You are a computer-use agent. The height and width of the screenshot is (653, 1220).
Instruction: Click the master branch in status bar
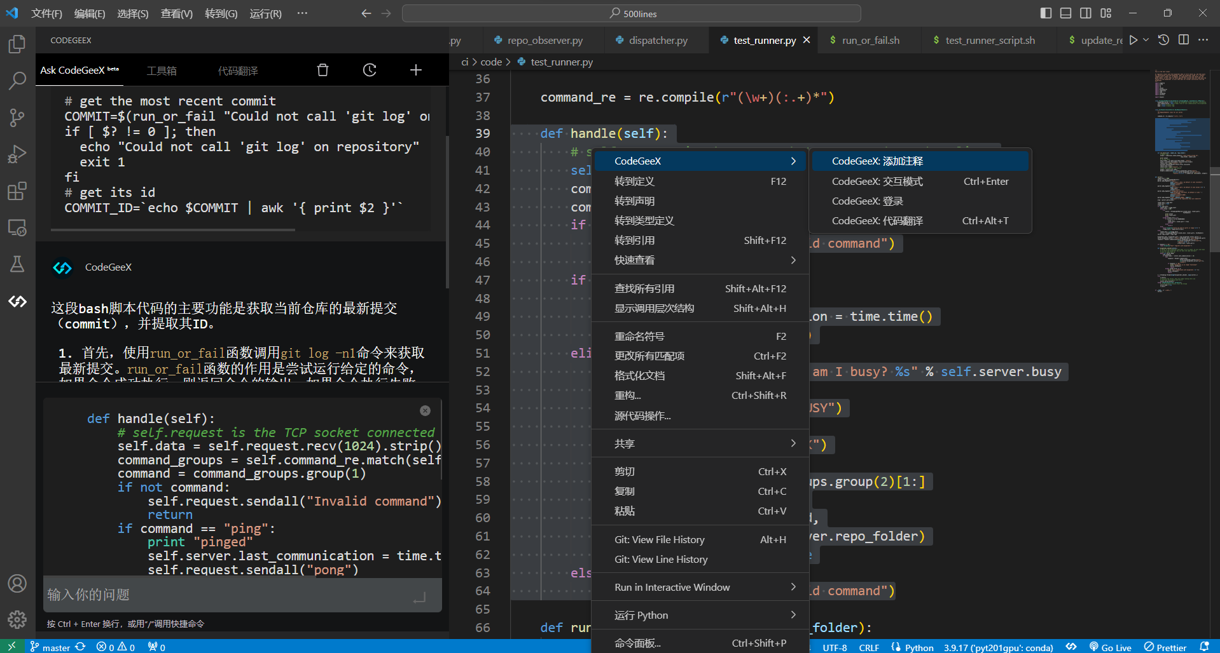click(x=50, y=647)
